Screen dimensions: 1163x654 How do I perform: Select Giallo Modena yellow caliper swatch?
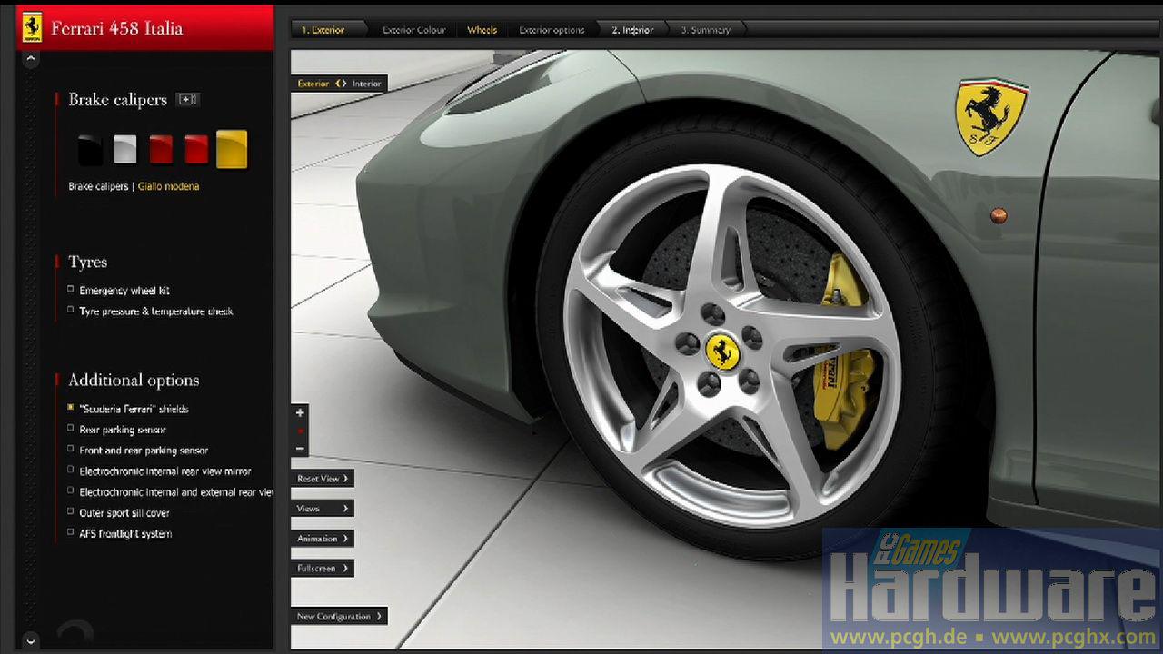point(232,149)
